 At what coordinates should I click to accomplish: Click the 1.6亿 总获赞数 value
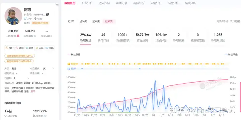(x=8, y=111)
